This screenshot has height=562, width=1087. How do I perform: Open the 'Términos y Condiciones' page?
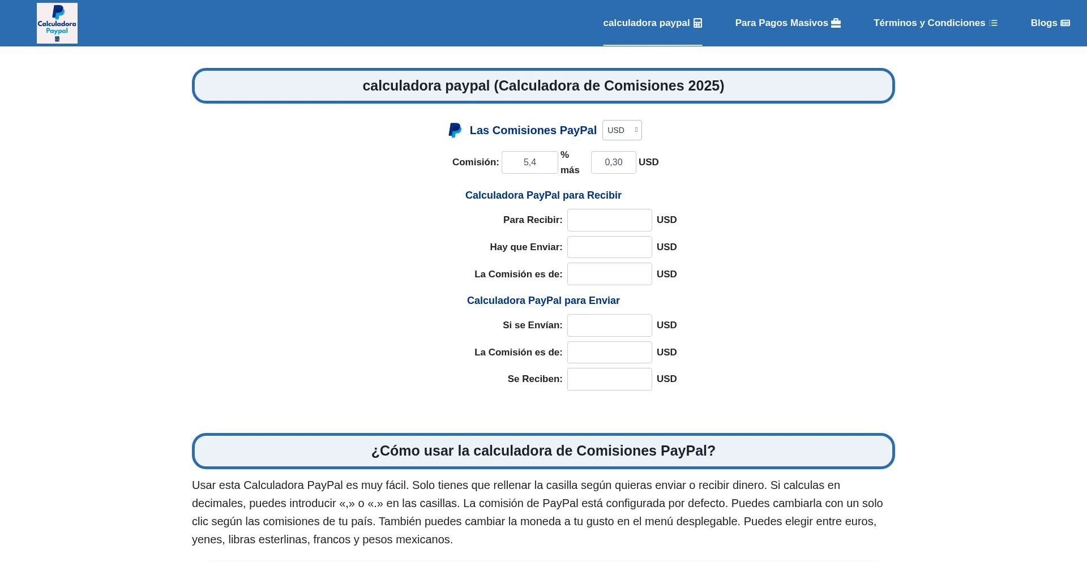pos(929,23)
